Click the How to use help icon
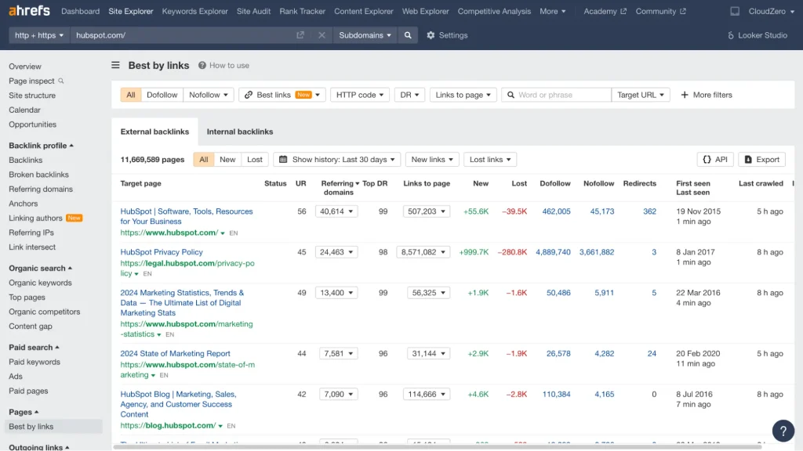The height and width of the screenshot is (451, 803). (202, 65)
